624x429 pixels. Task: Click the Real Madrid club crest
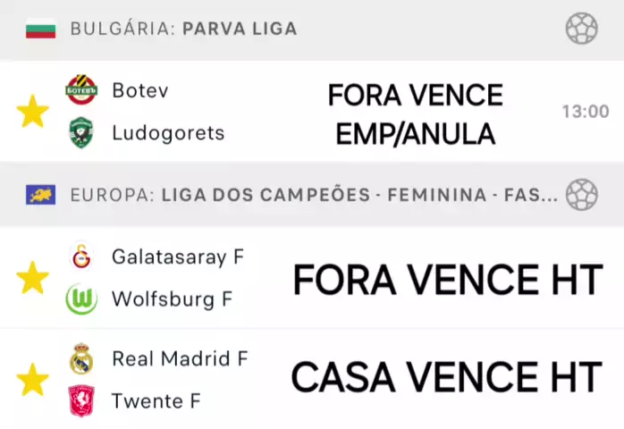point(80,358)
